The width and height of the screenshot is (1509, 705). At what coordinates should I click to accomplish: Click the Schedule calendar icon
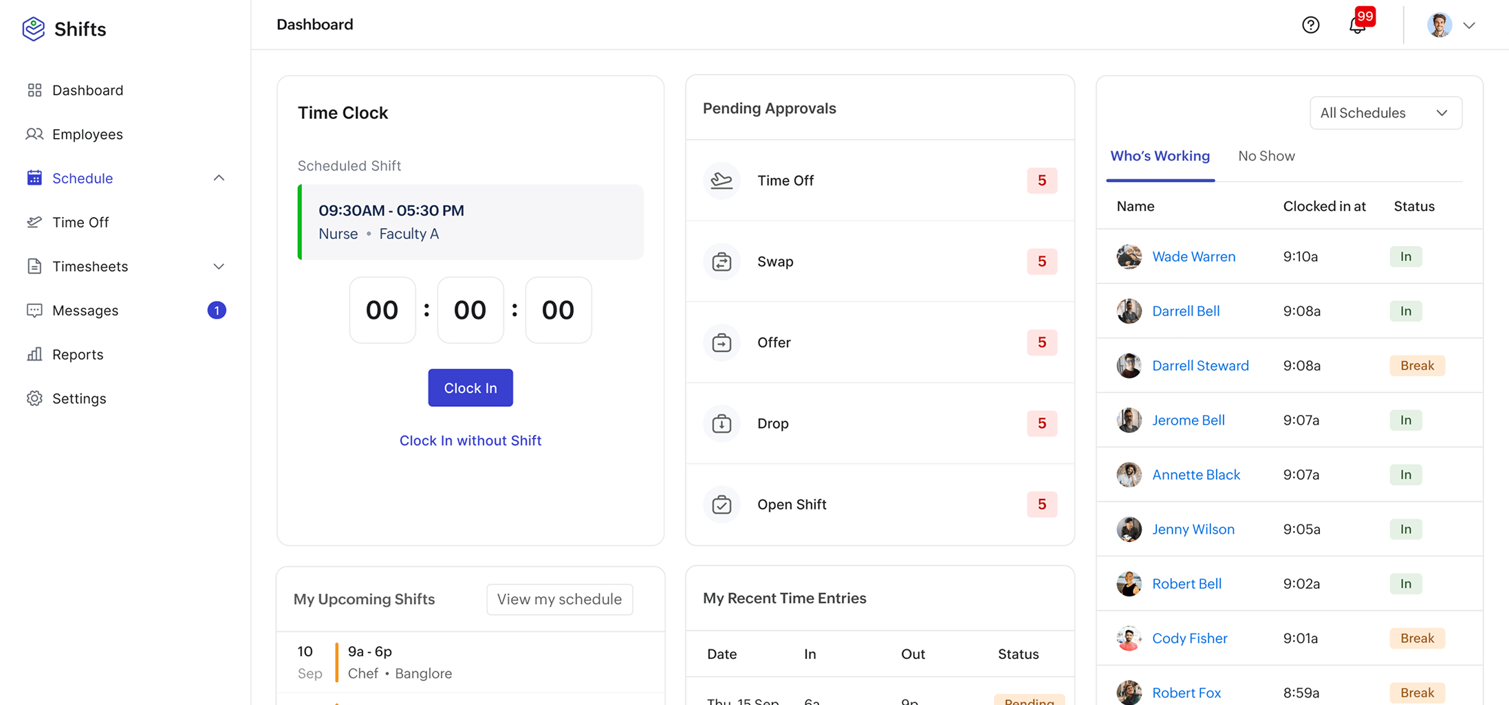34,178
